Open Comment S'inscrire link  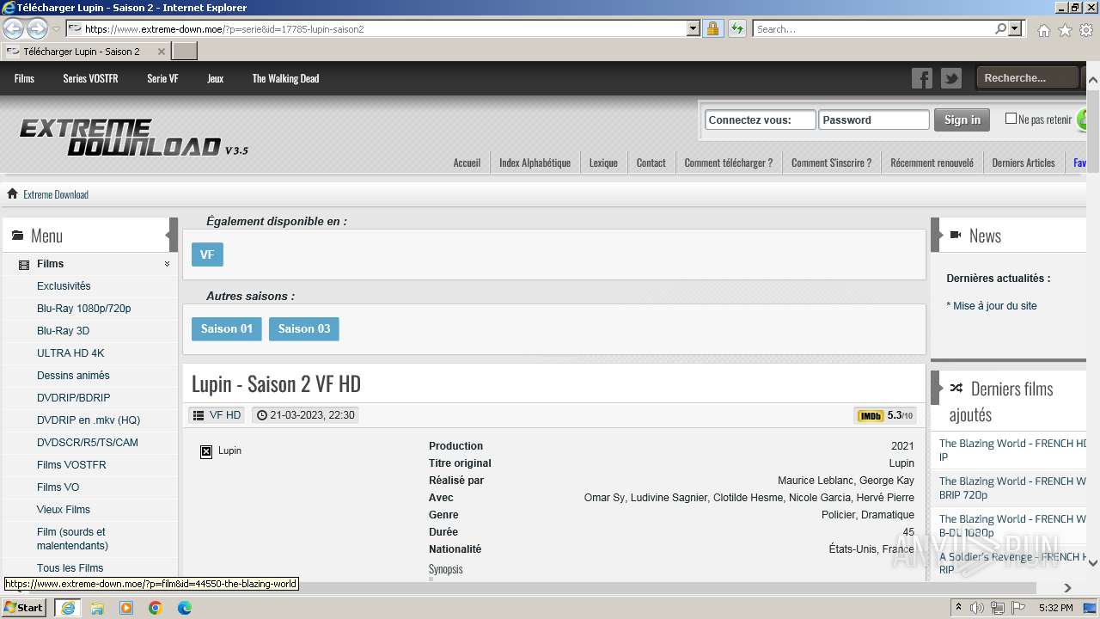tap(831, 162)
